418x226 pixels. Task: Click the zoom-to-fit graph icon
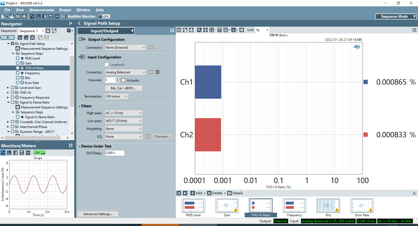pos(212,30)
